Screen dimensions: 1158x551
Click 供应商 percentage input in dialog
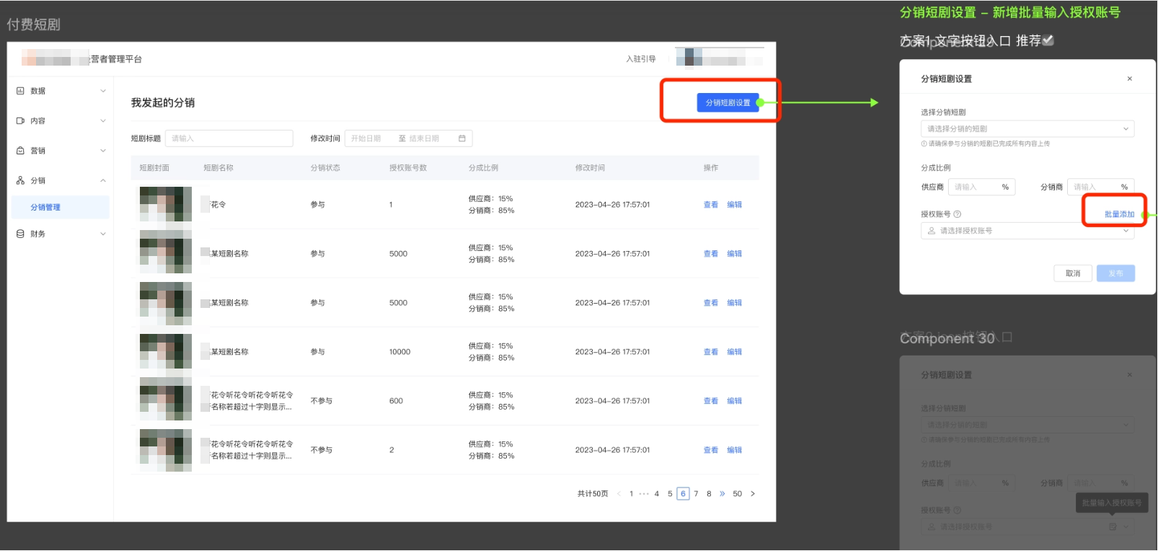981,187
